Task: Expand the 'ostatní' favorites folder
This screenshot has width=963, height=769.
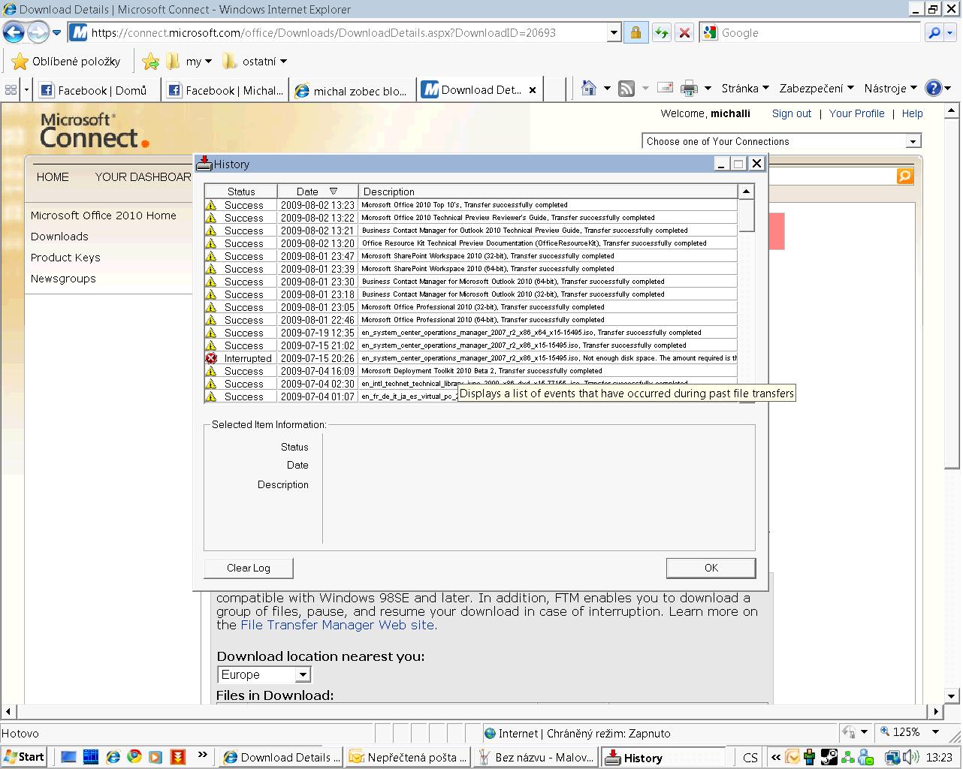Action: click(255, 62)
